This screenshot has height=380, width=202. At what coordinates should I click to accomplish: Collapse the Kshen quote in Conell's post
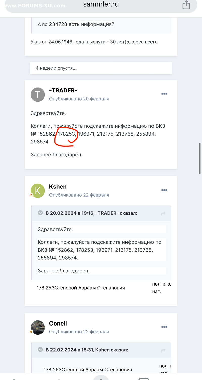coord(40,350)
